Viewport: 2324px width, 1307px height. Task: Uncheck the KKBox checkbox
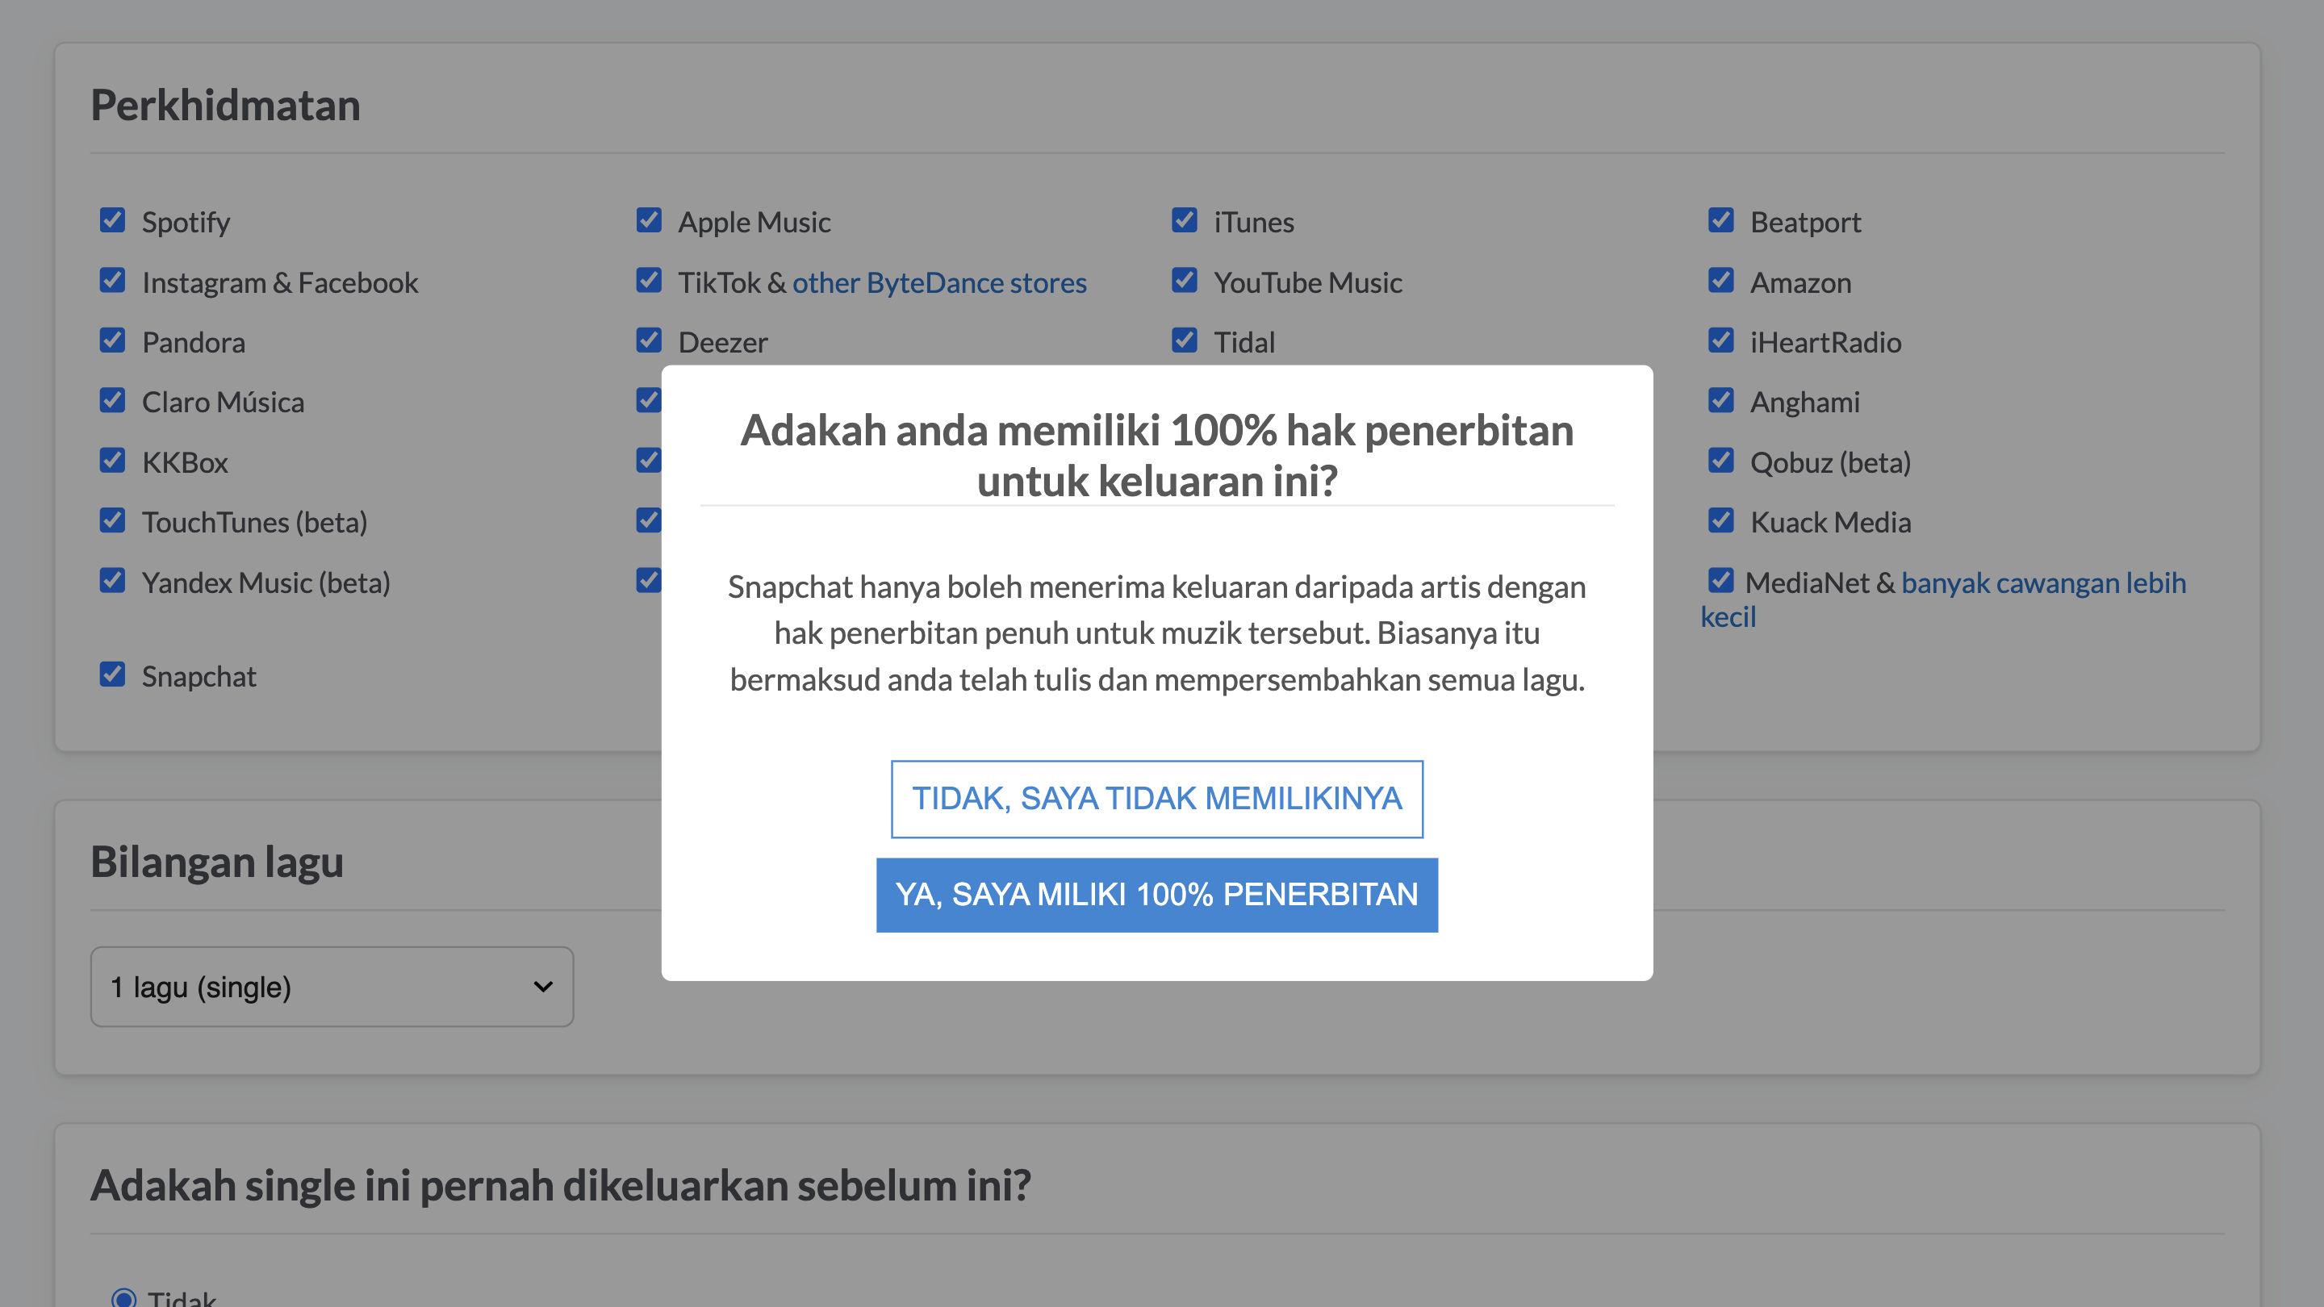click(x=112, y=461)
